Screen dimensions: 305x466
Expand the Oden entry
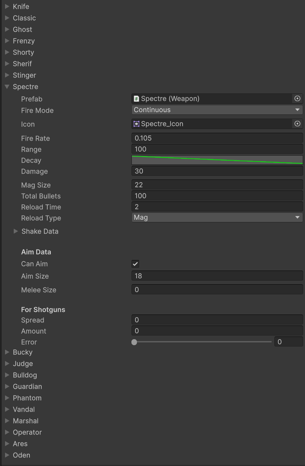pos(7,455)
